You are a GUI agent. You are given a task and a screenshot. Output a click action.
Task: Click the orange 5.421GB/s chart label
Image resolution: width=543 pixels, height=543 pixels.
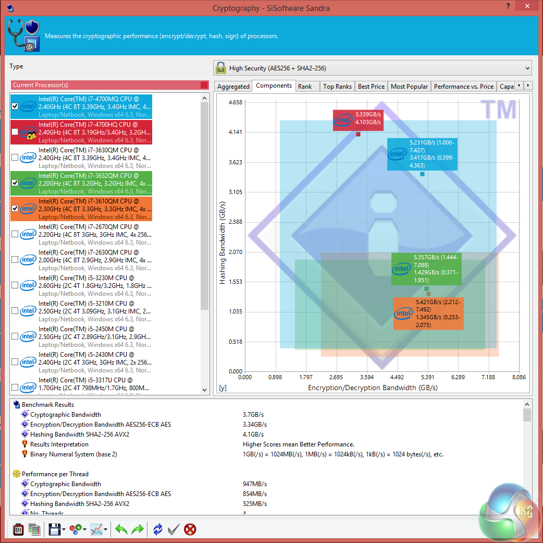(x=428, y=313)
